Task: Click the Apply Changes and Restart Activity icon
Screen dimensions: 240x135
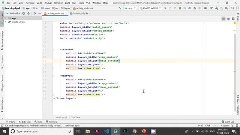Action: pos(170,8)
